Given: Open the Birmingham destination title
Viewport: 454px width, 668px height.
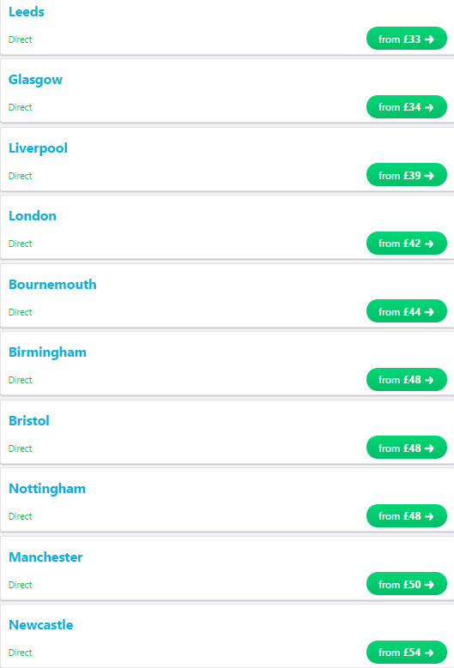Looking at the screenshot, I should point(47,352).
